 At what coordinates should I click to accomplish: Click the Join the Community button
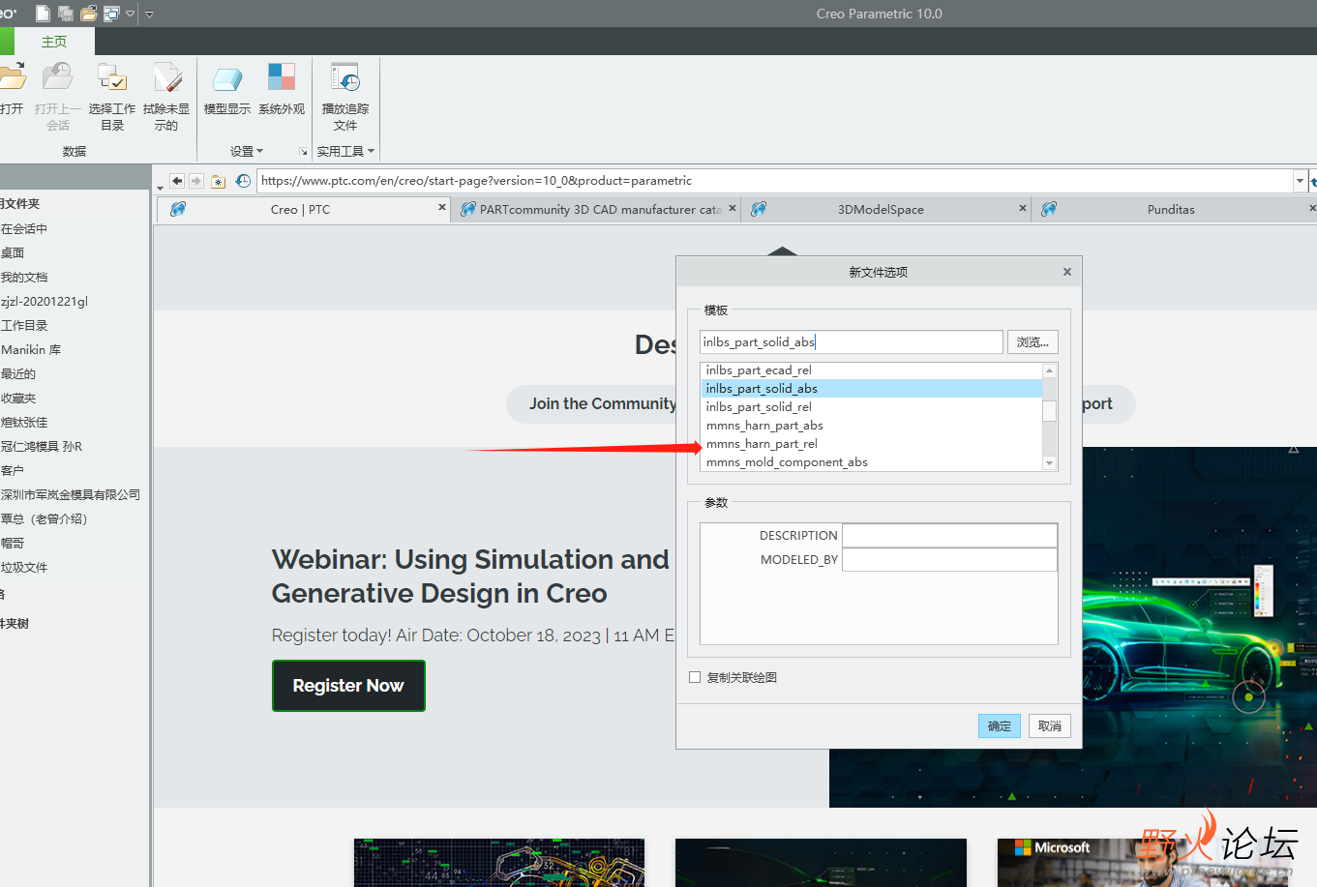tap(602, 403)
